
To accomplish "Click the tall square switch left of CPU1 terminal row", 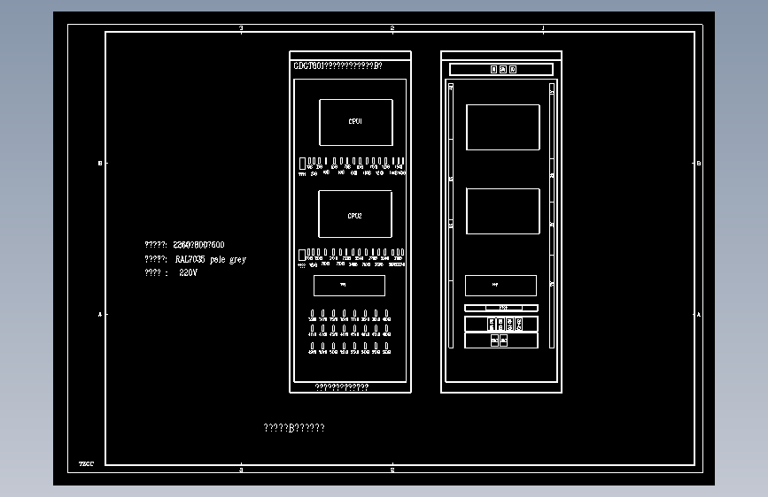I will [x=302, y=164].
